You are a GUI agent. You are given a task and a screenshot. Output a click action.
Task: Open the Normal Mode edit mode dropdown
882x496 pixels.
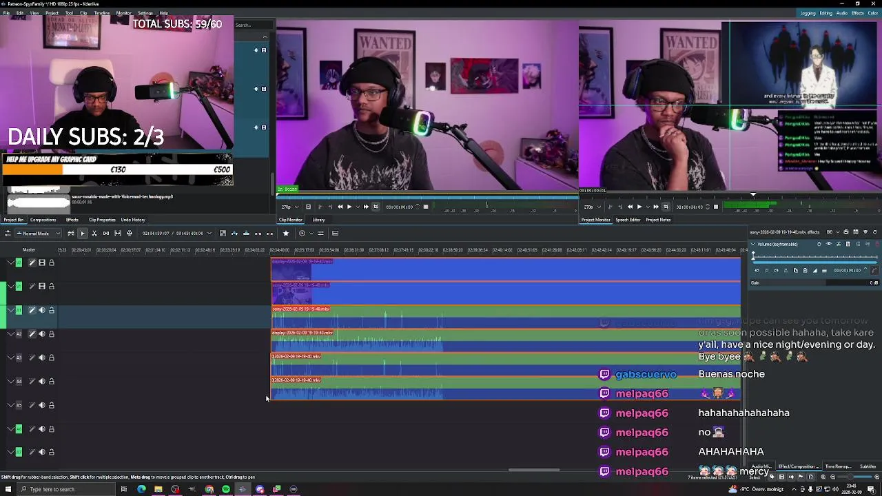pyautogui.click(x=38, y=233)
